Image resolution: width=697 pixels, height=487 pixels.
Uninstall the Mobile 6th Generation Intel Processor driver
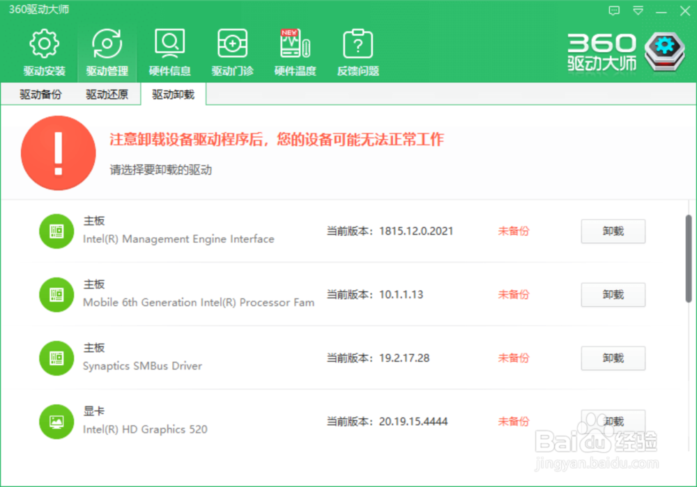click(613, 294)
